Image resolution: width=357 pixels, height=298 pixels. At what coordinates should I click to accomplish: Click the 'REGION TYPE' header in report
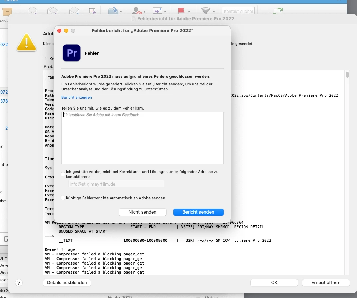pyautogui.click(x=71, y=227)
